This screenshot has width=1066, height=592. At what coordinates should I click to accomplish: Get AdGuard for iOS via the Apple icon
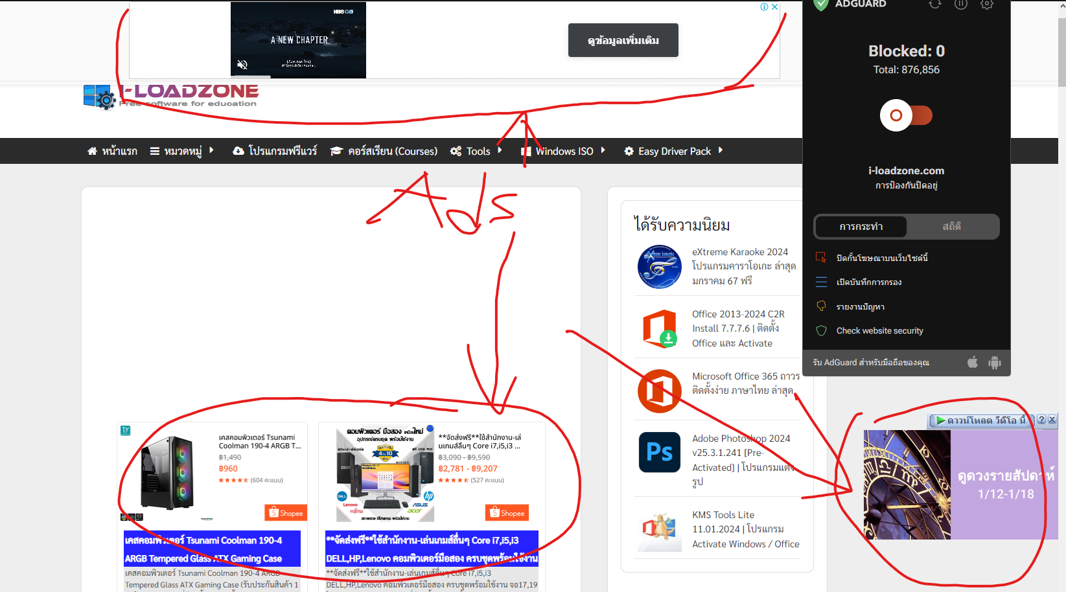(x=973, y=363)
